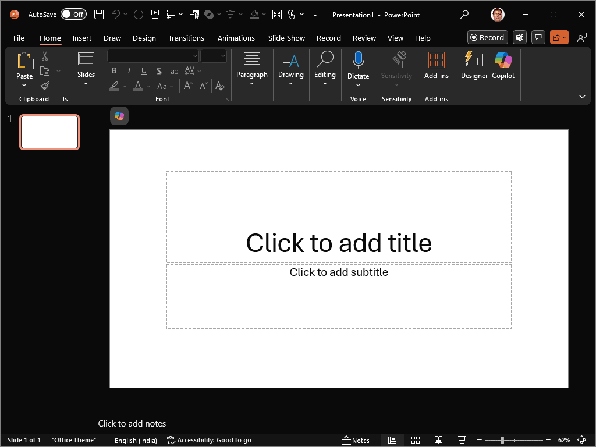Select slide 1 thumbnail in the panel
The image size is (596, 447).
coord(49,132)
